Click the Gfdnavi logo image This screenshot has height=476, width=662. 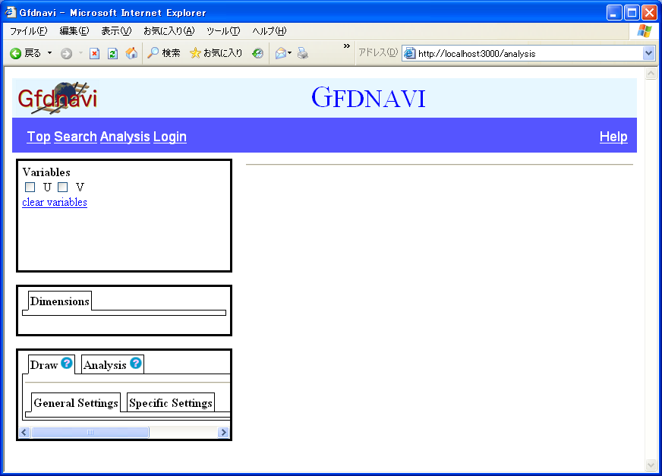click(x=58, y=98)
